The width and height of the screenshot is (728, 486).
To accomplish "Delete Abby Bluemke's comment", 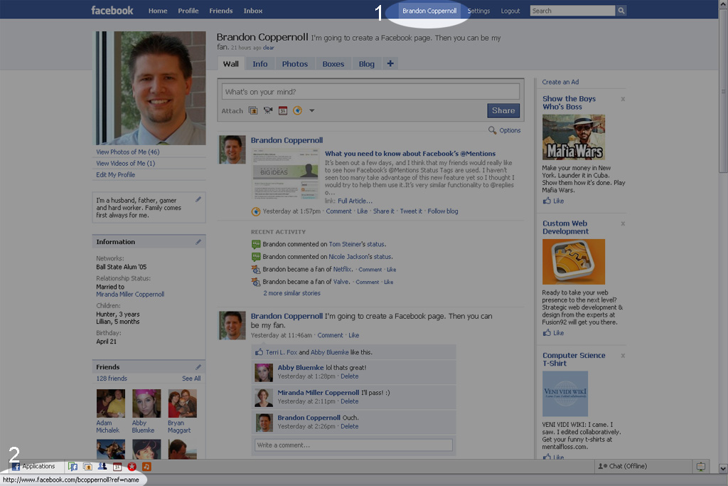I will (x=350, y=376).
